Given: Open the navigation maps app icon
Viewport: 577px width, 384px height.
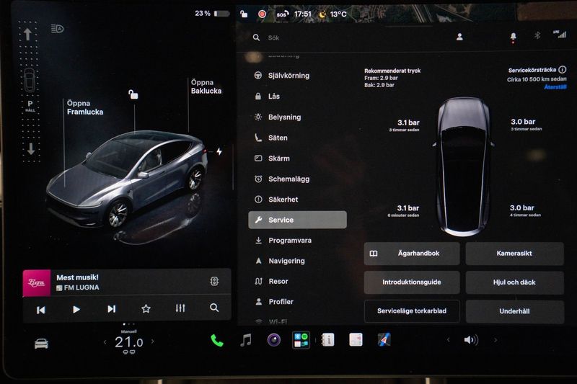Looking at the screenshot, I should tap(384, 339).
